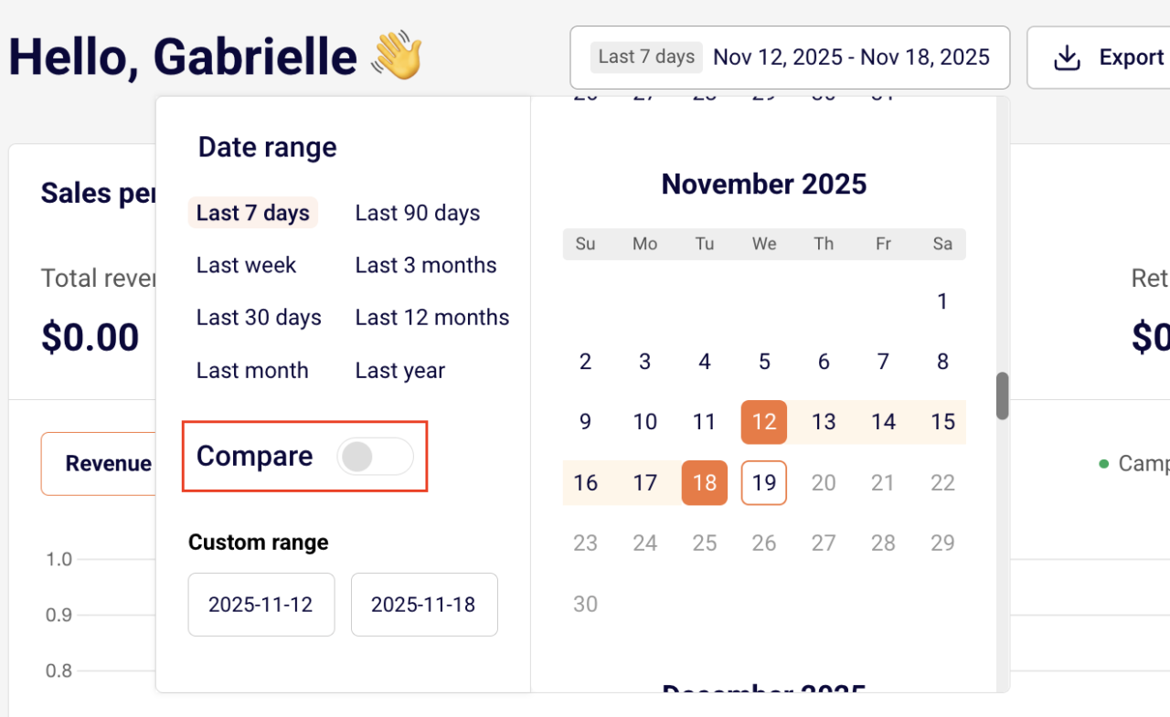The image size is (1170, 717).
Task: Click the custom range start date field
Action: [x=261, y=605]
